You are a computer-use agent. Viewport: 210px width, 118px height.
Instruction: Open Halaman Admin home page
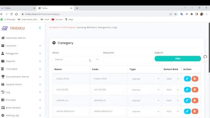16,38
